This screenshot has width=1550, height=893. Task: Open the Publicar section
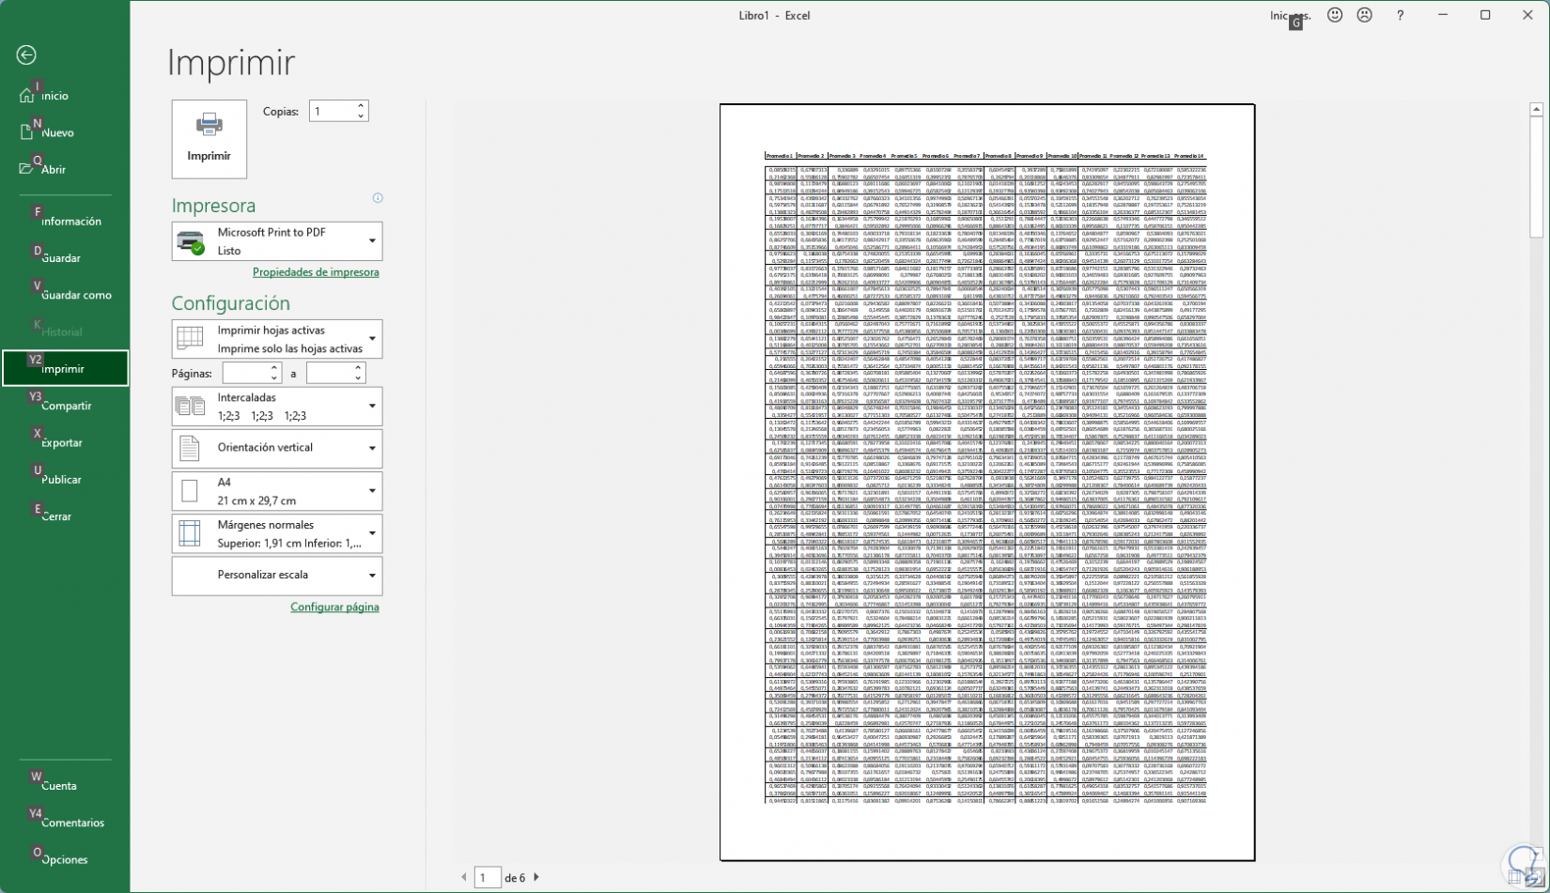[65, 479]
